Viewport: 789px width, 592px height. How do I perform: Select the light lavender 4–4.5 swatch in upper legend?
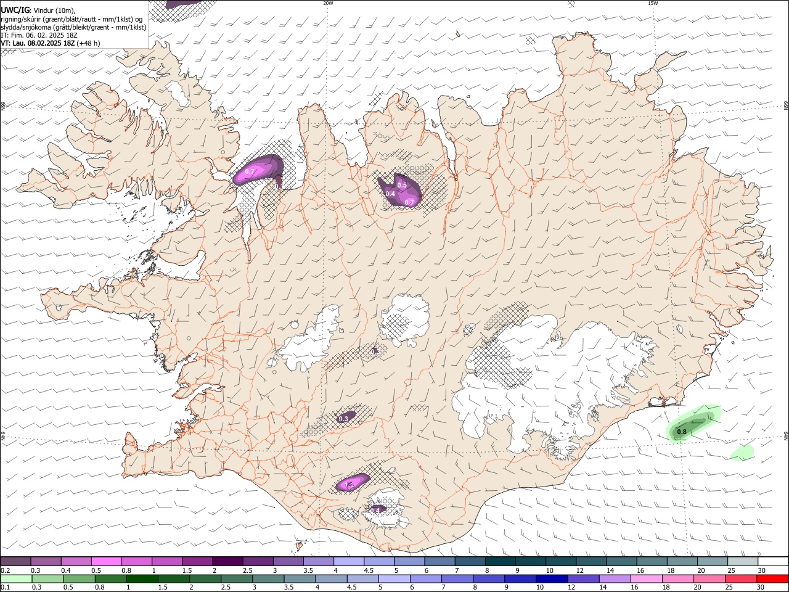(348, 561)
